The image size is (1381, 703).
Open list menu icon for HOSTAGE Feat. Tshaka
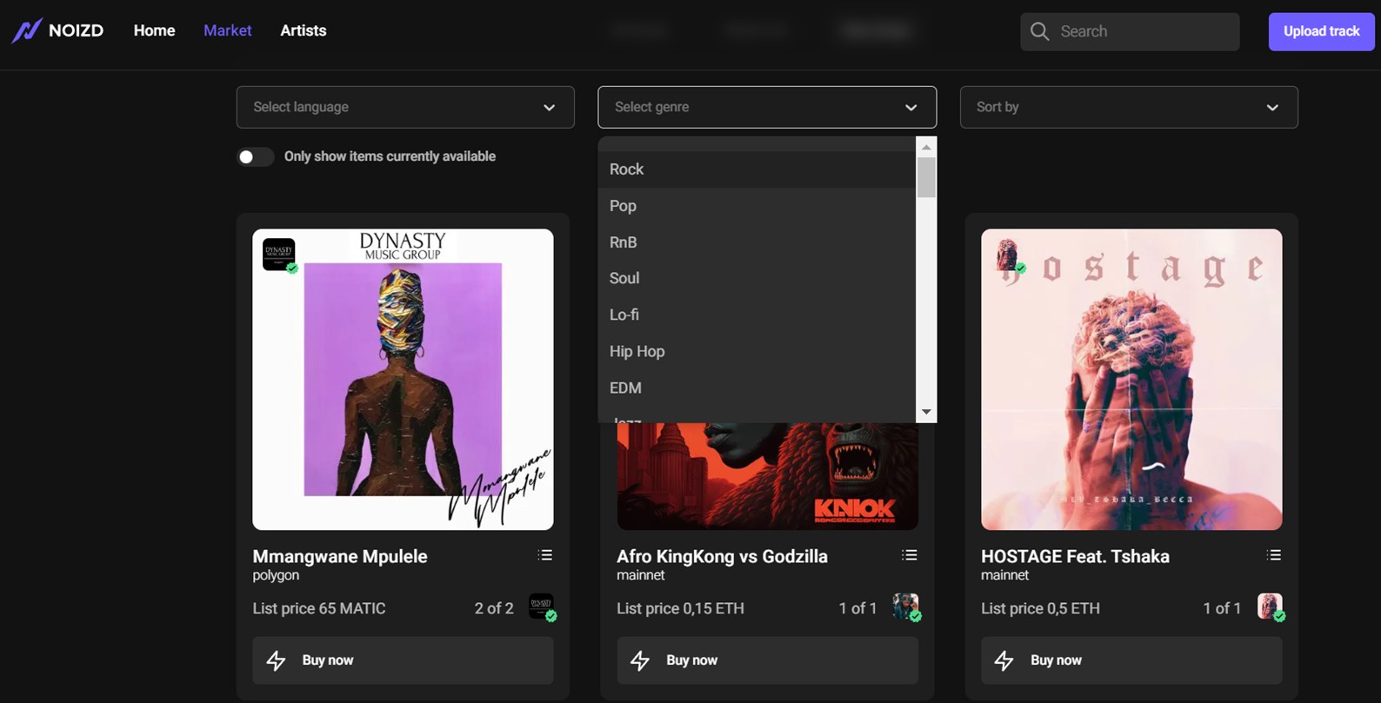point(1274,555)
